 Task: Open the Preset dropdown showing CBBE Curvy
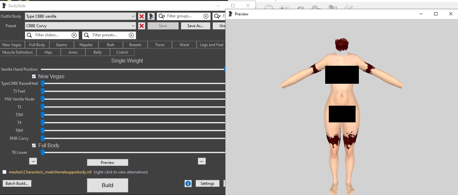(x=80, y=26)
